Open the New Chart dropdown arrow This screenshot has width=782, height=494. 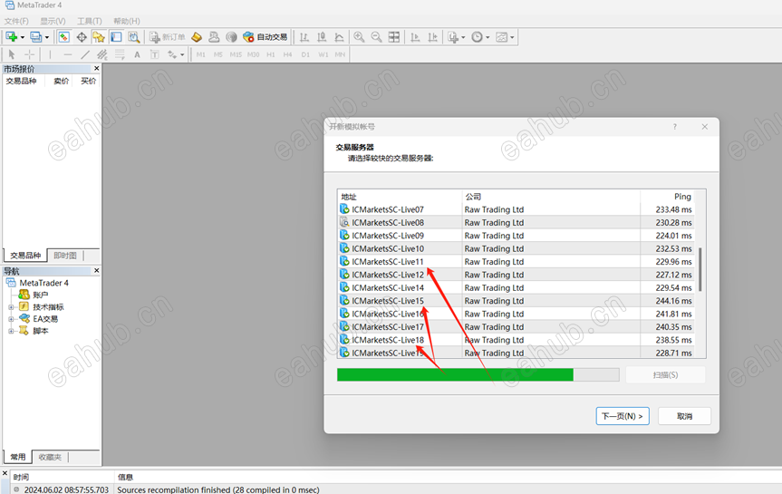point(23,37)
